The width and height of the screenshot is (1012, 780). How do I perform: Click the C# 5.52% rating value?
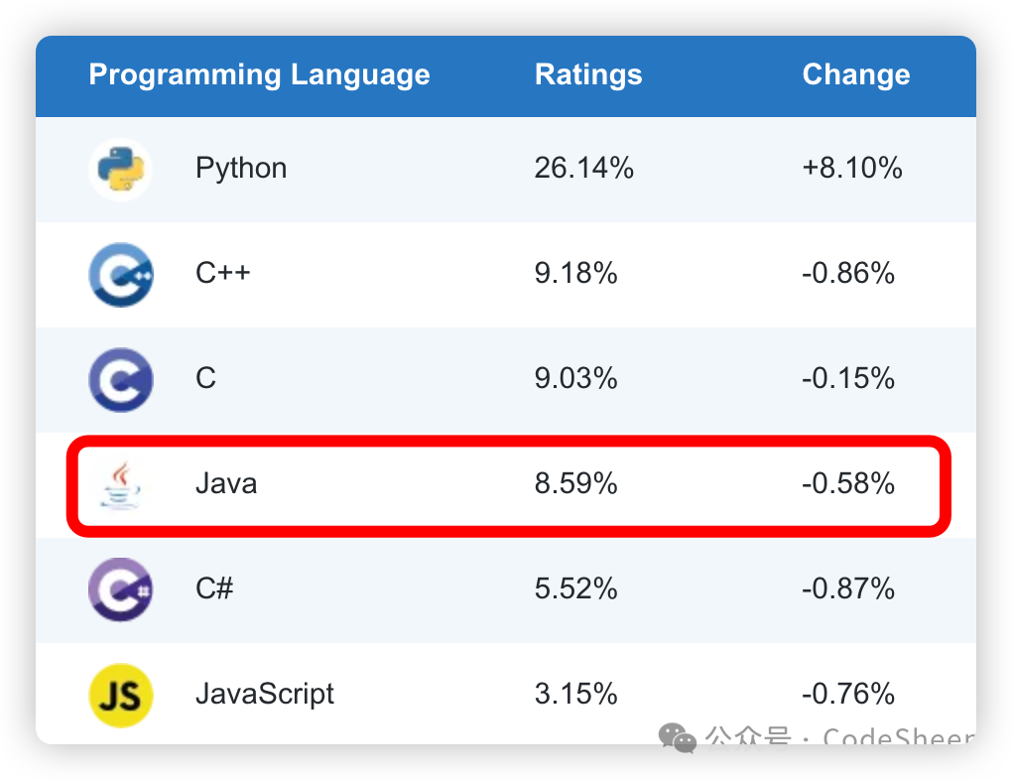coord(575,589)
